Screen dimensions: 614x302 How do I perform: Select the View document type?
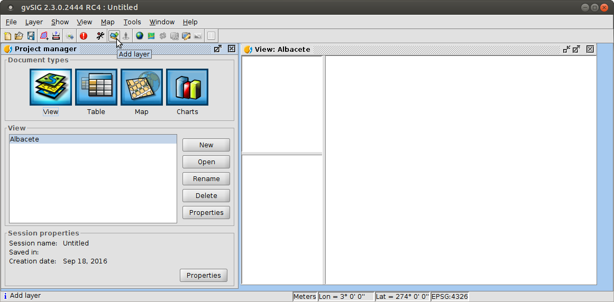pyautogui.click(x=51, y=87)
